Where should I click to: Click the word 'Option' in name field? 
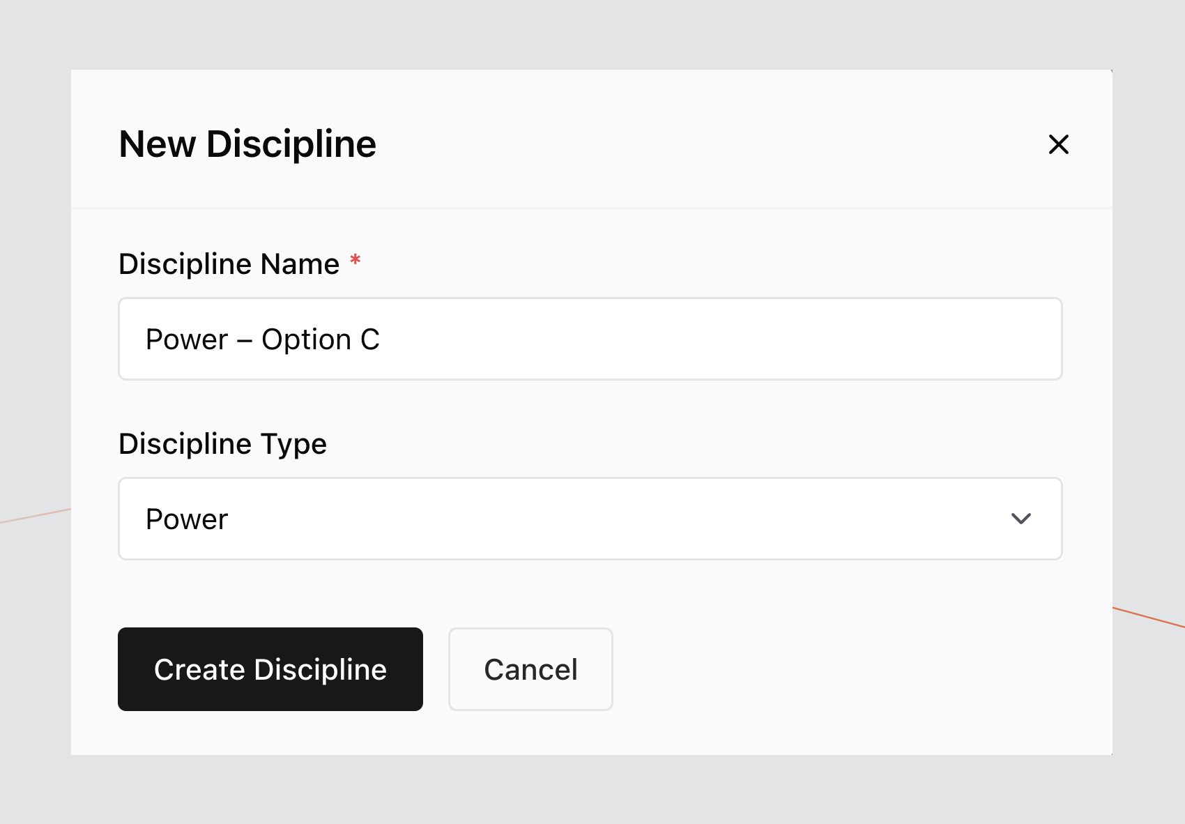point(306,339)
